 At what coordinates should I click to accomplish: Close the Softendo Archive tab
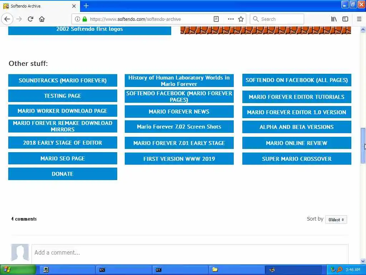click(x=74, y=6)
